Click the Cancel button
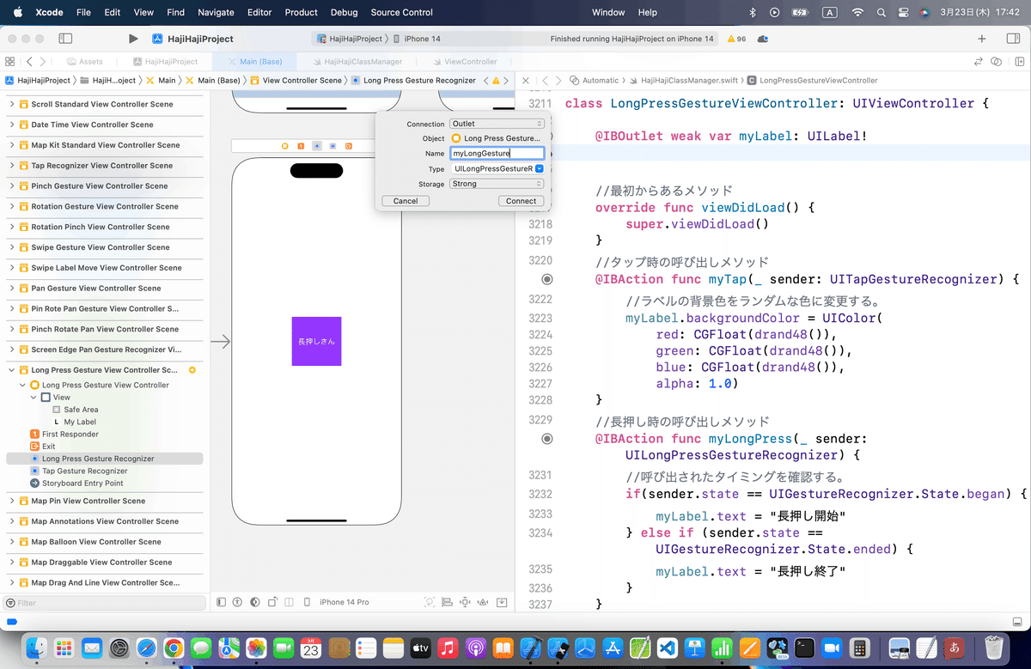This screenshot has height=669, width=1031. [405, 201]
